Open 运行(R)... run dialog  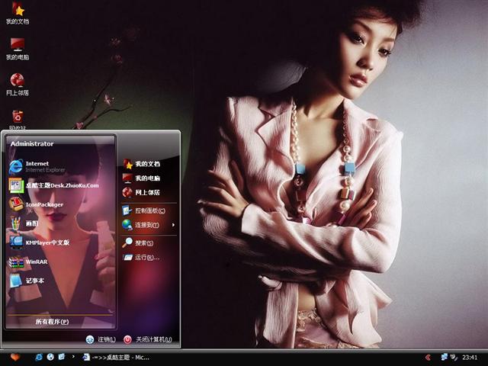141,258
